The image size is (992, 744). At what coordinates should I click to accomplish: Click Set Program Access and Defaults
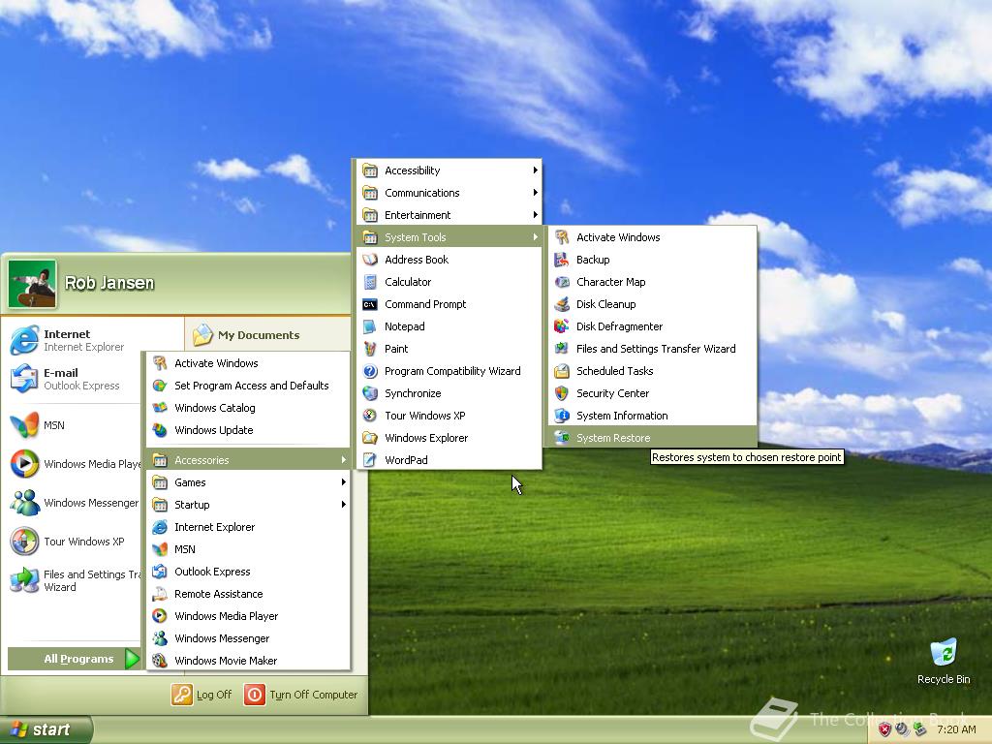(248, 386)
